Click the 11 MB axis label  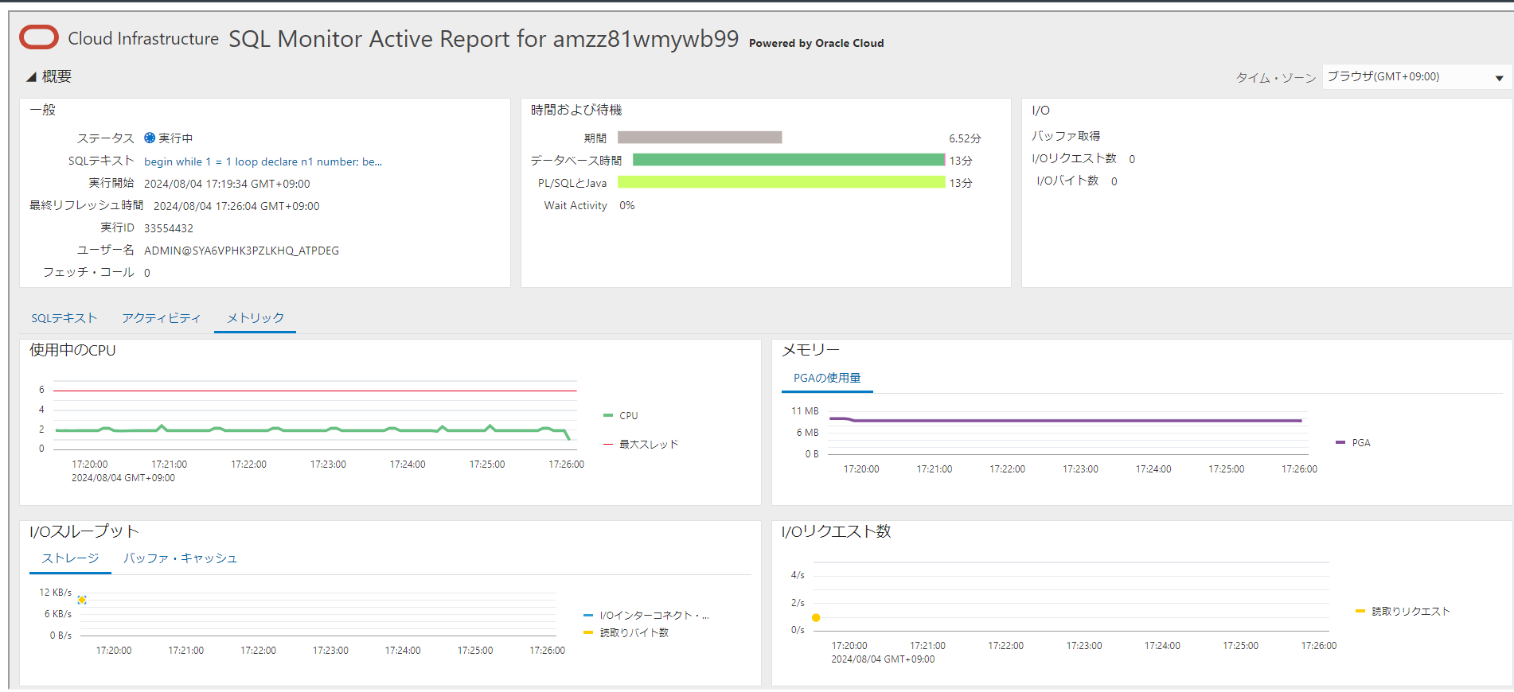click(805, 411)
